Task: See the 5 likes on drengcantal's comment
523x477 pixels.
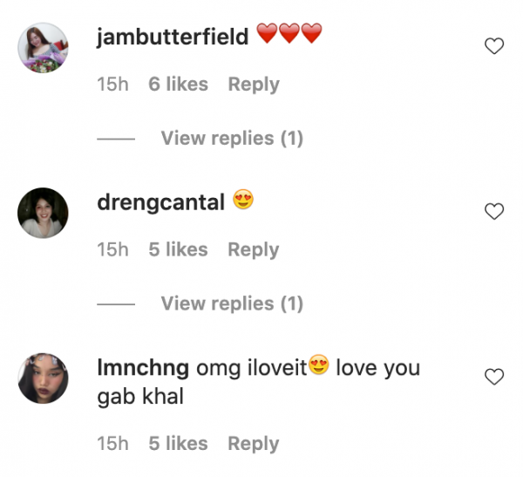Action: 179,249
